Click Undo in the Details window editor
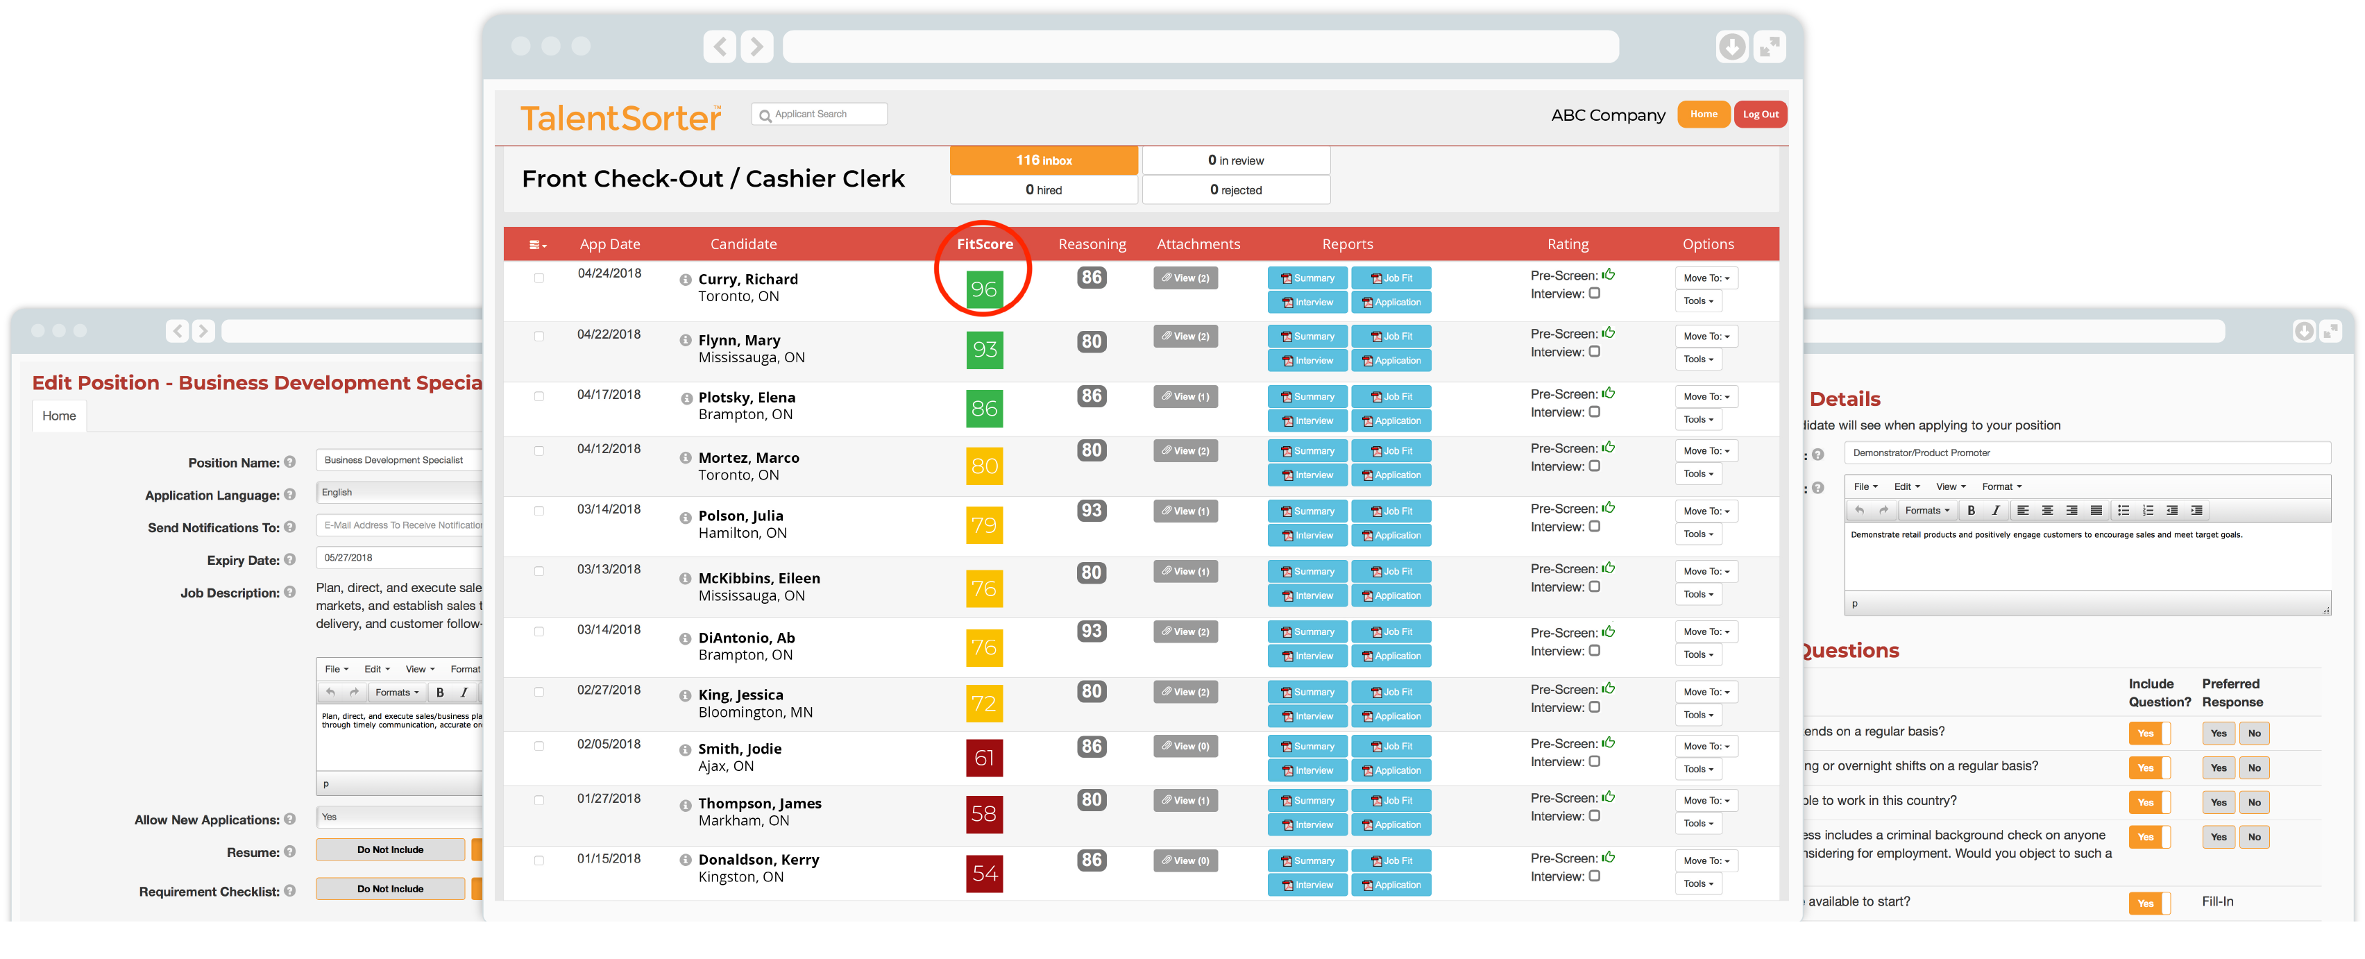The height and width of the screenshot is (959, 2365). pos(1859,510)
